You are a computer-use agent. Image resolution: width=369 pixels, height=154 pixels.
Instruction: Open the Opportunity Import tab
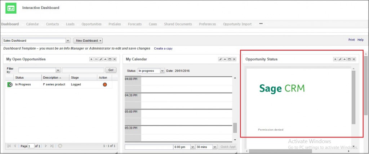(237, 24)
